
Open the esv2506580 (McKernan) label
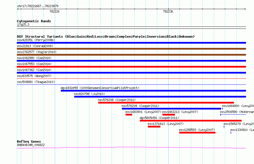coord(237,112)
